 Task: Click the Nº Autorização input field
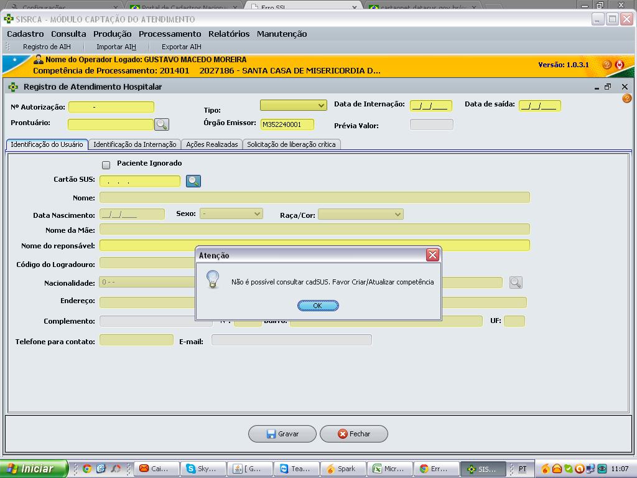[x=111, y=107]
